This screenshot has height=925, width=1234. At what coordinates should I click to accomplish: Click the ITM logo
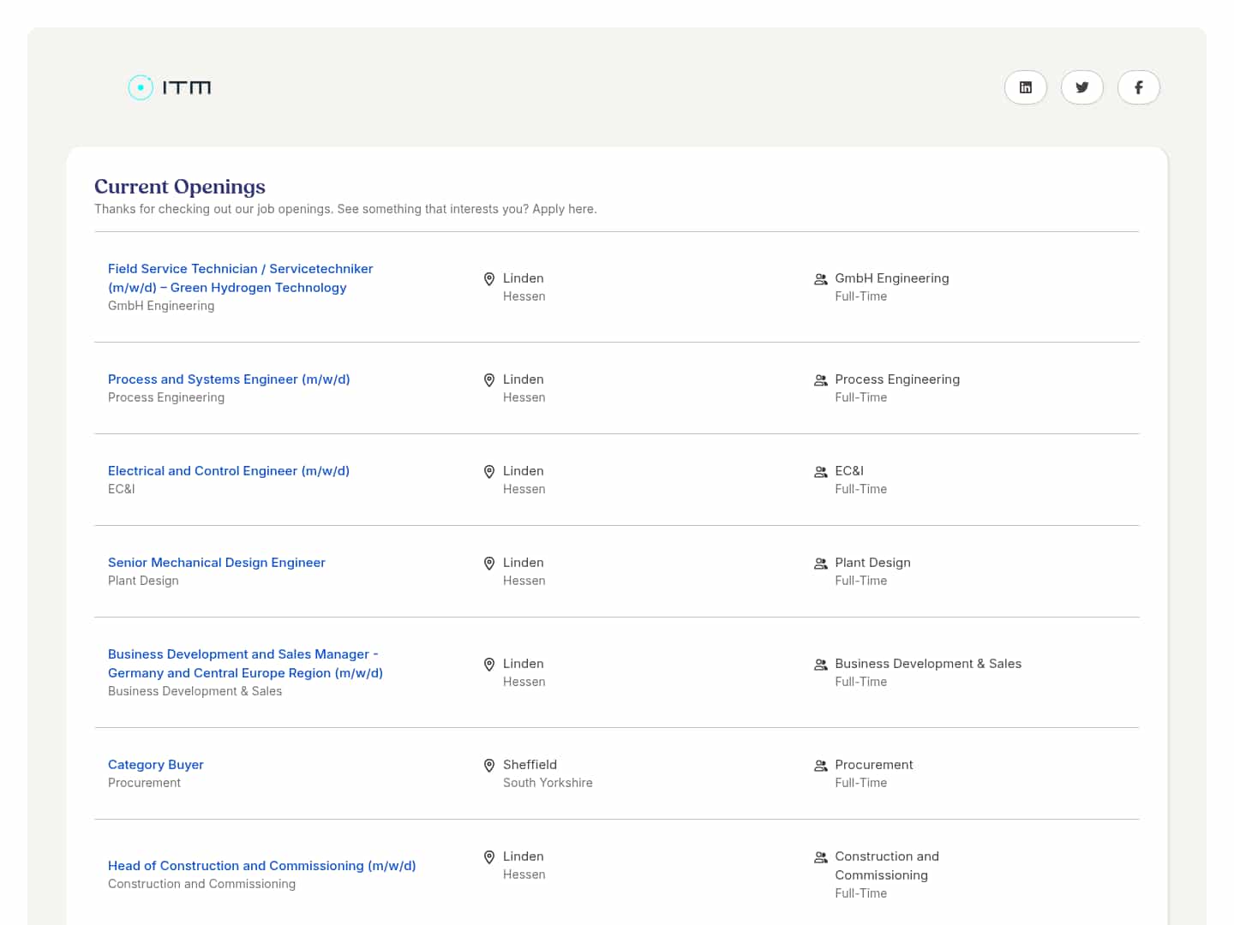(x=170, y=87)
